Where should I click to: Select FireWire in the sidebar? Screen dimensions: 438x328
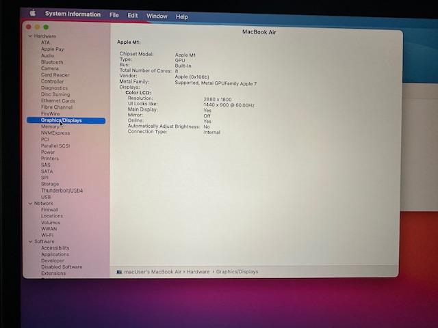[50, 113]
